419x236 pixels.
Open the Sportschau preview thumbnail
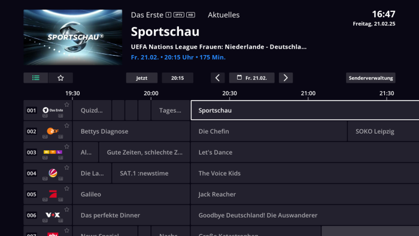coord(72,37)
